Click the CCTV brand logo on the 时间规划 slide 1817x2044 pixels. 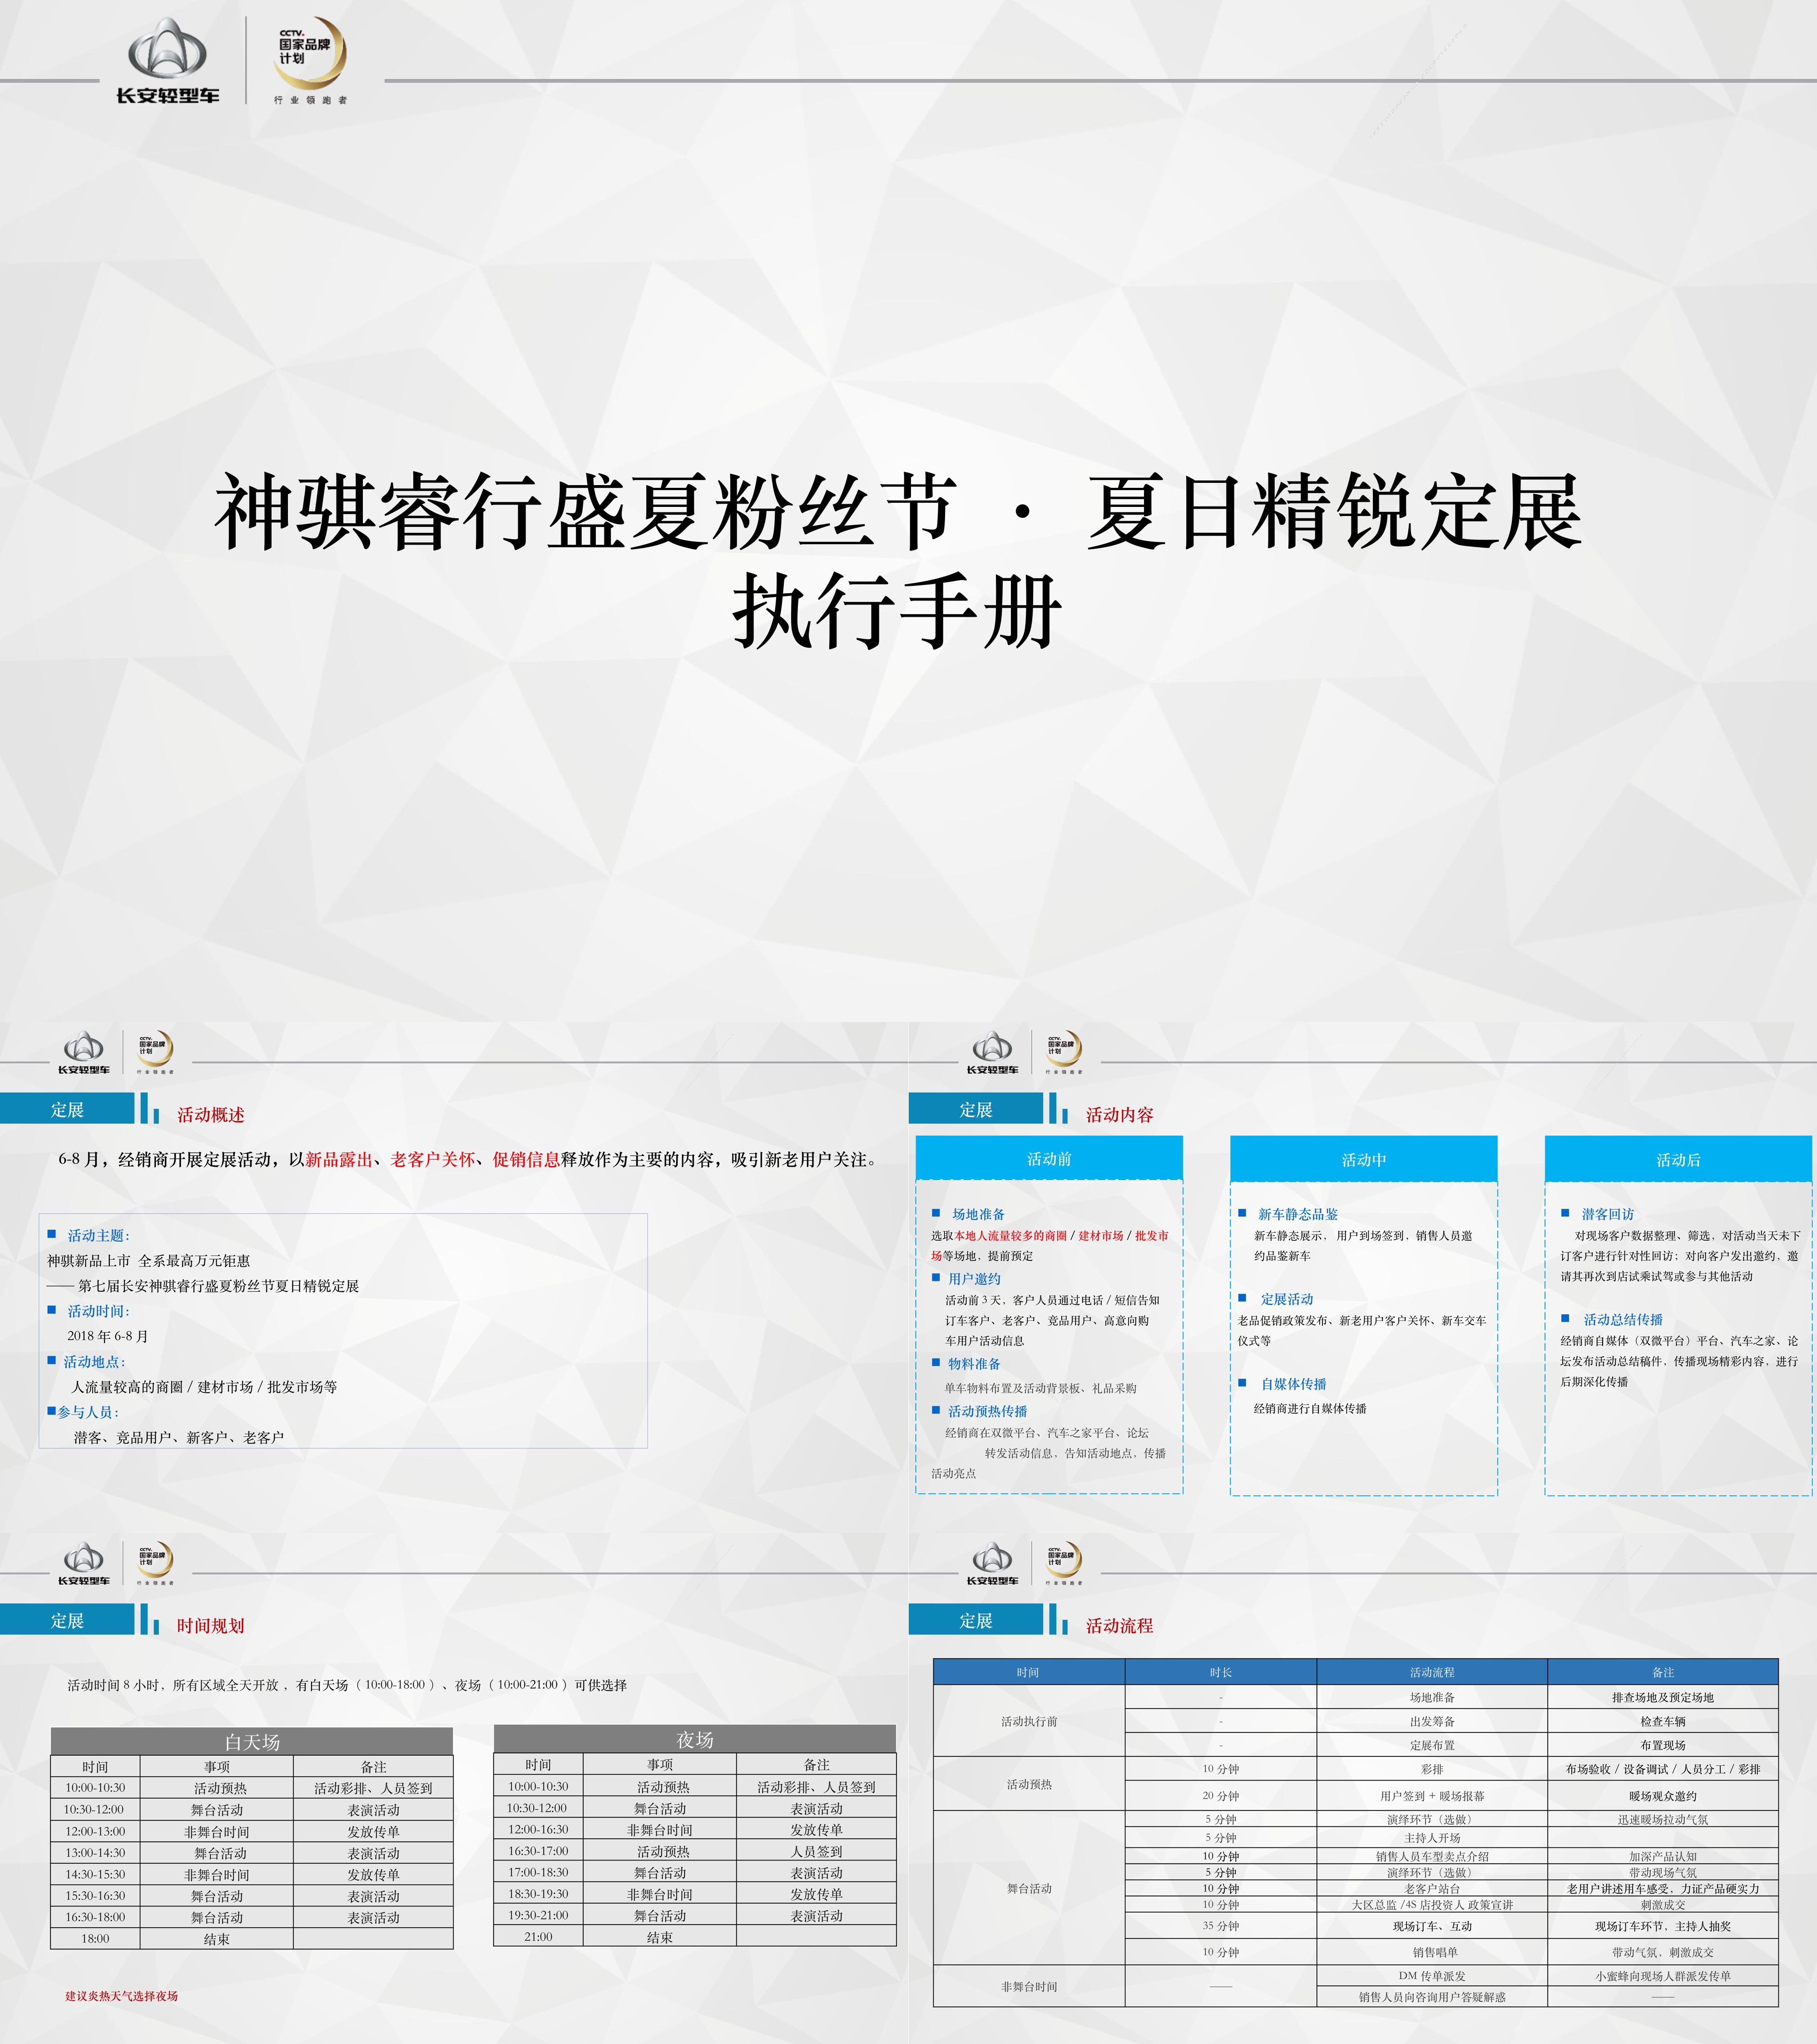coord(155,1563)
